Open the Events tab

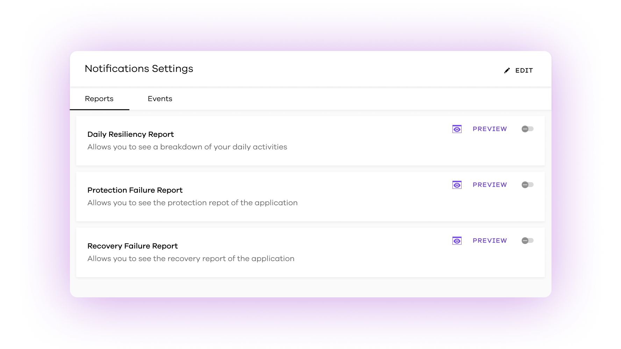point(160,99)
